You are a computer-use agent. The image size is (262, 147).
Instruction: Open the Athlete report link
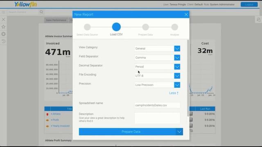[56, 114]
